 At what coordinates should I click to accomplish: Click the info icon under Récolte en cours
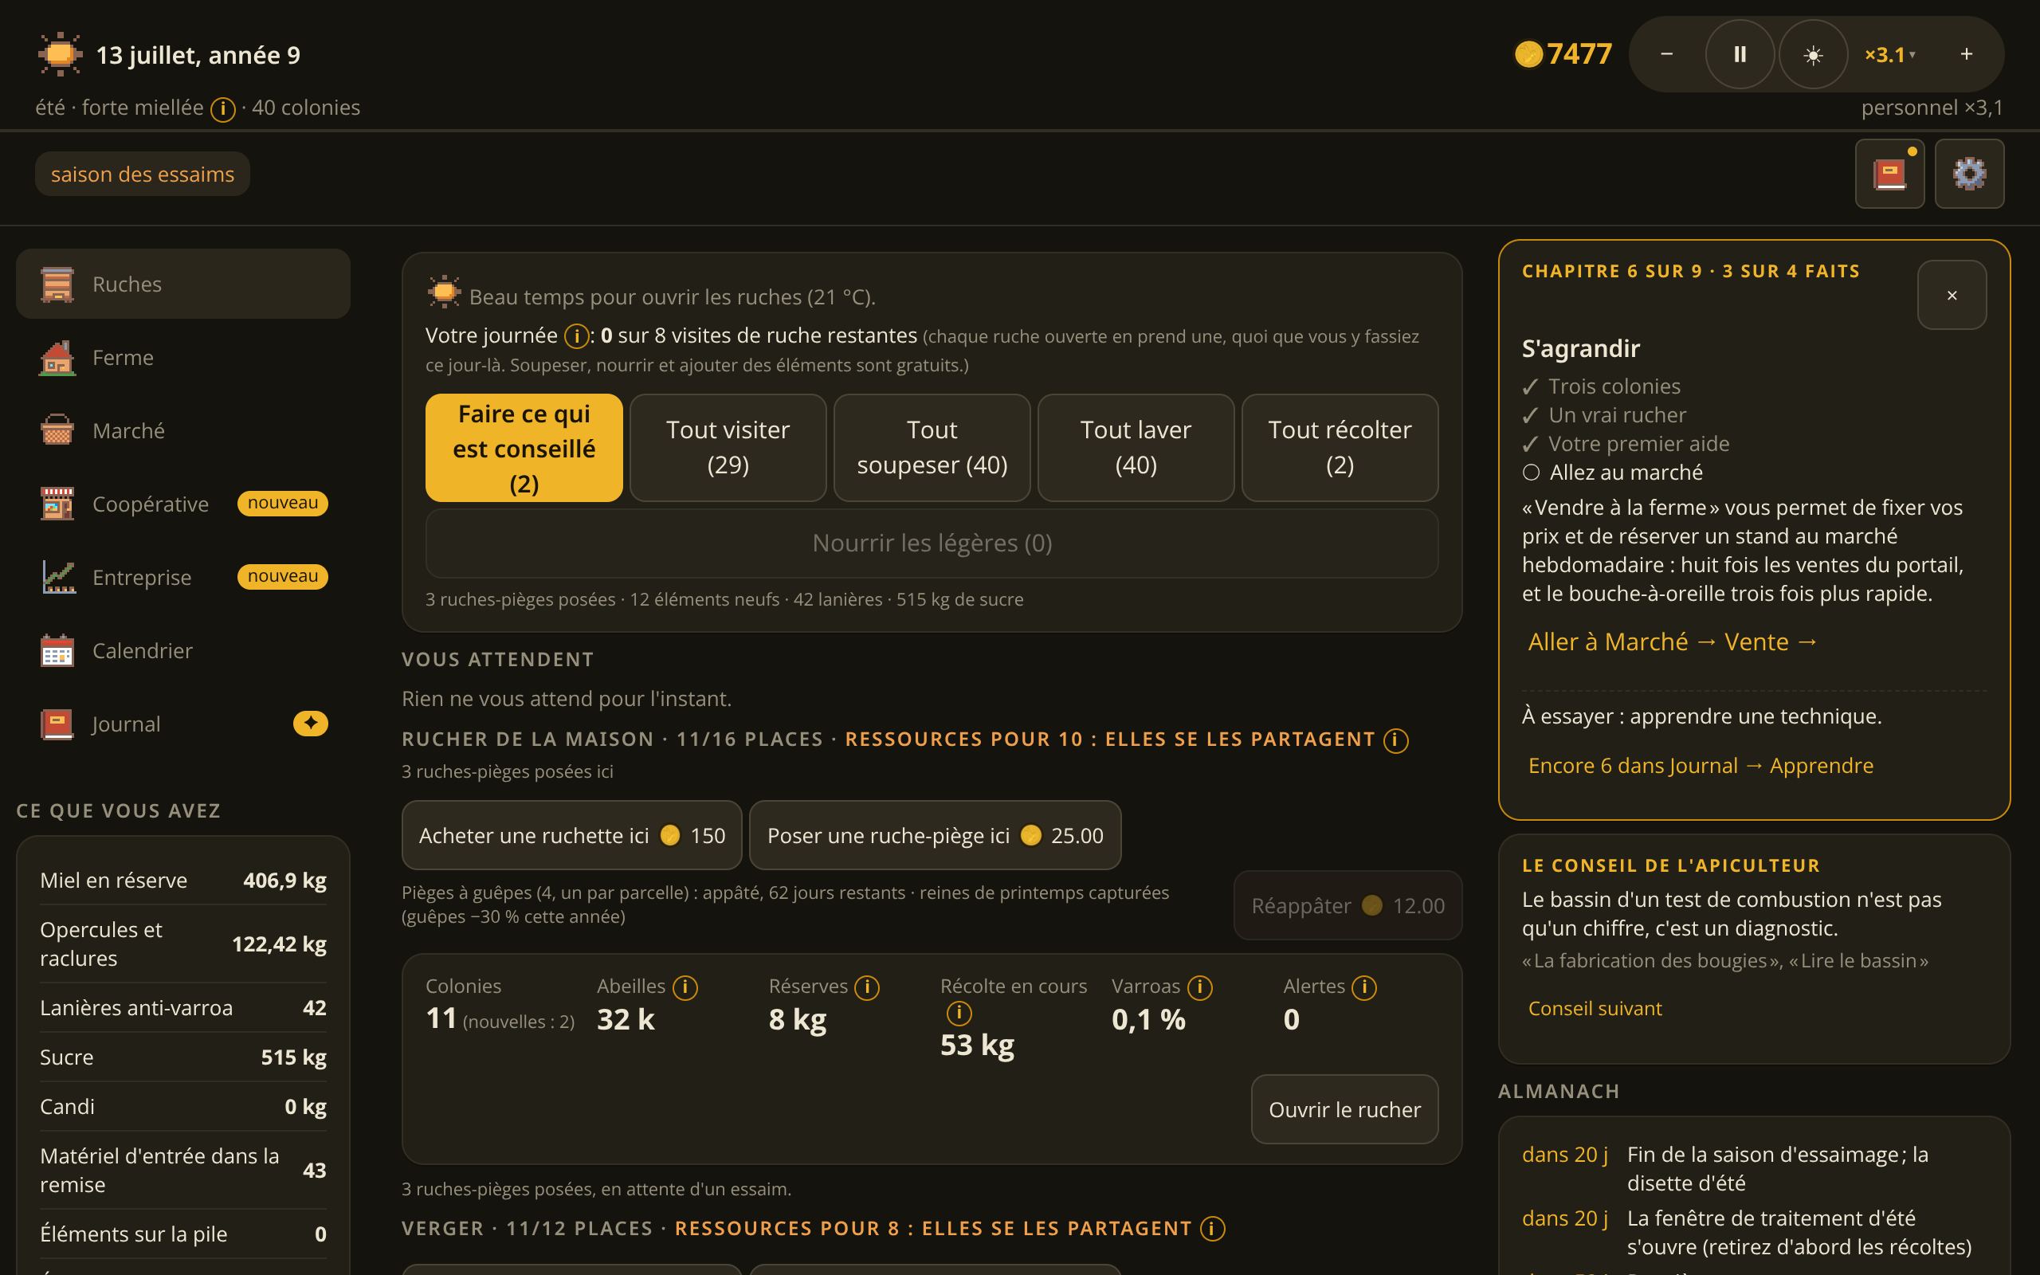[x=959, y=1013]
